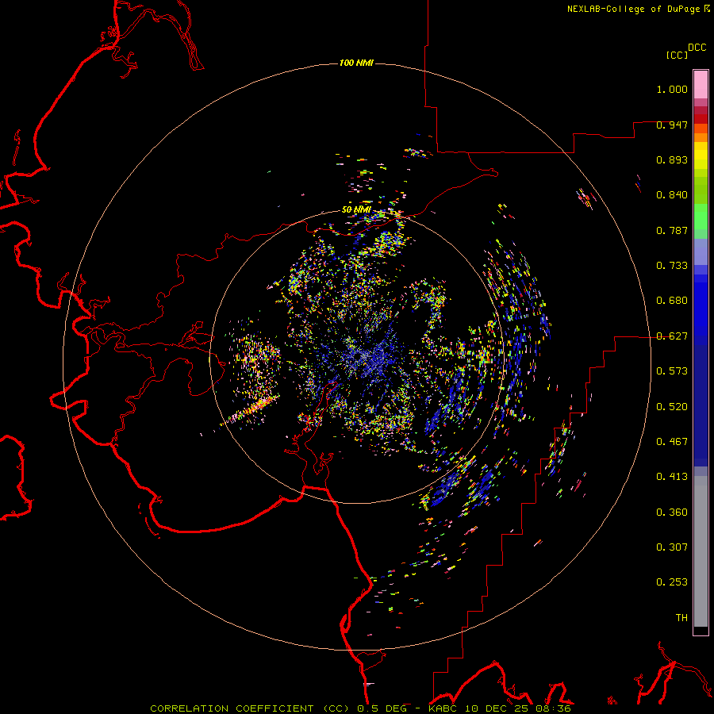The height and width of the screenshot is (714, 714).
Task: Click the 100 NMI range ring label
Action: pos(356,63)
